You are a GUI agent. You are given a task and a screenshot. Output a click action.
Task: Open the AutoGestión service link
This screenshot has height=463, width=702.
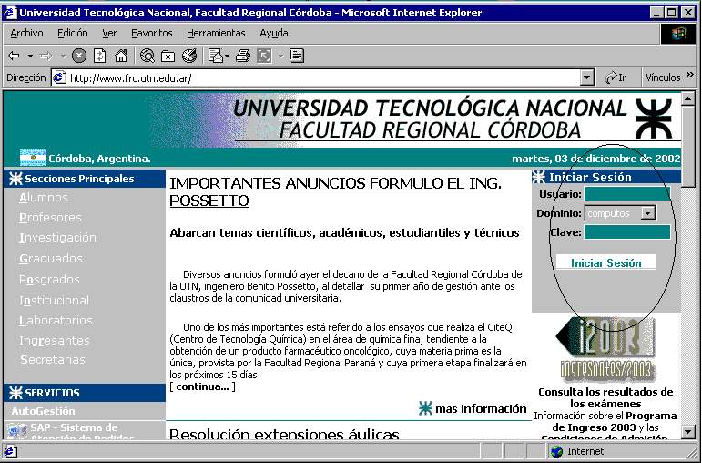tap(43, 411)
